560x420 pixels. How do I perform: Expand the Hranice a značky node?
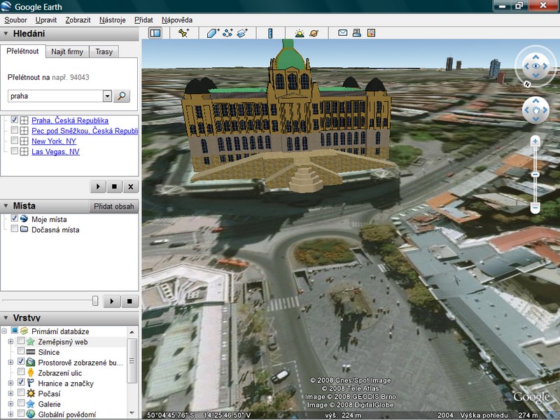pos(10,383)
